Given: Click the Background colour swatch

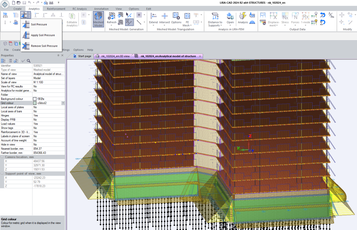Looking at the screenshot, I should [x=35, y=99].
